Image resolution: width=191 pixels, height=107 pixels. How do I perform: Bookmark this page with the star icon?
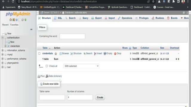click(153, 1)
